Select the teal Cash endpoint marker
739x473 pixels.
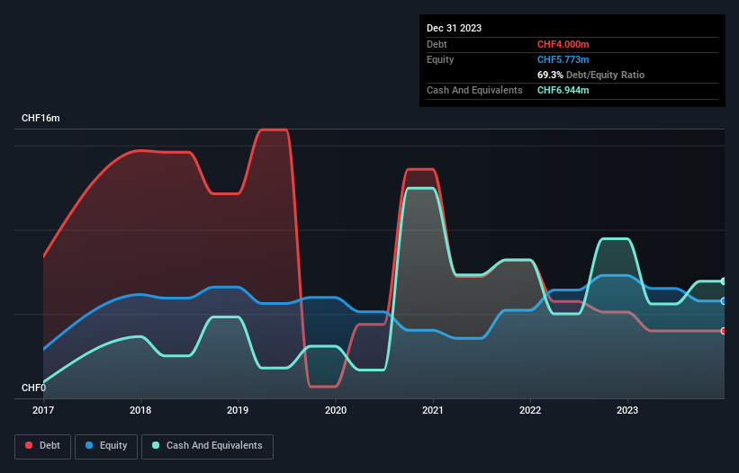point(724,281)
